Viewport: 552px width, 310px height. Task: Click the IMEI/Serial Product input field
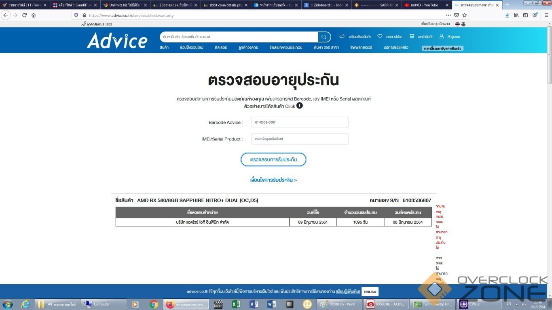tap(300, 139)
